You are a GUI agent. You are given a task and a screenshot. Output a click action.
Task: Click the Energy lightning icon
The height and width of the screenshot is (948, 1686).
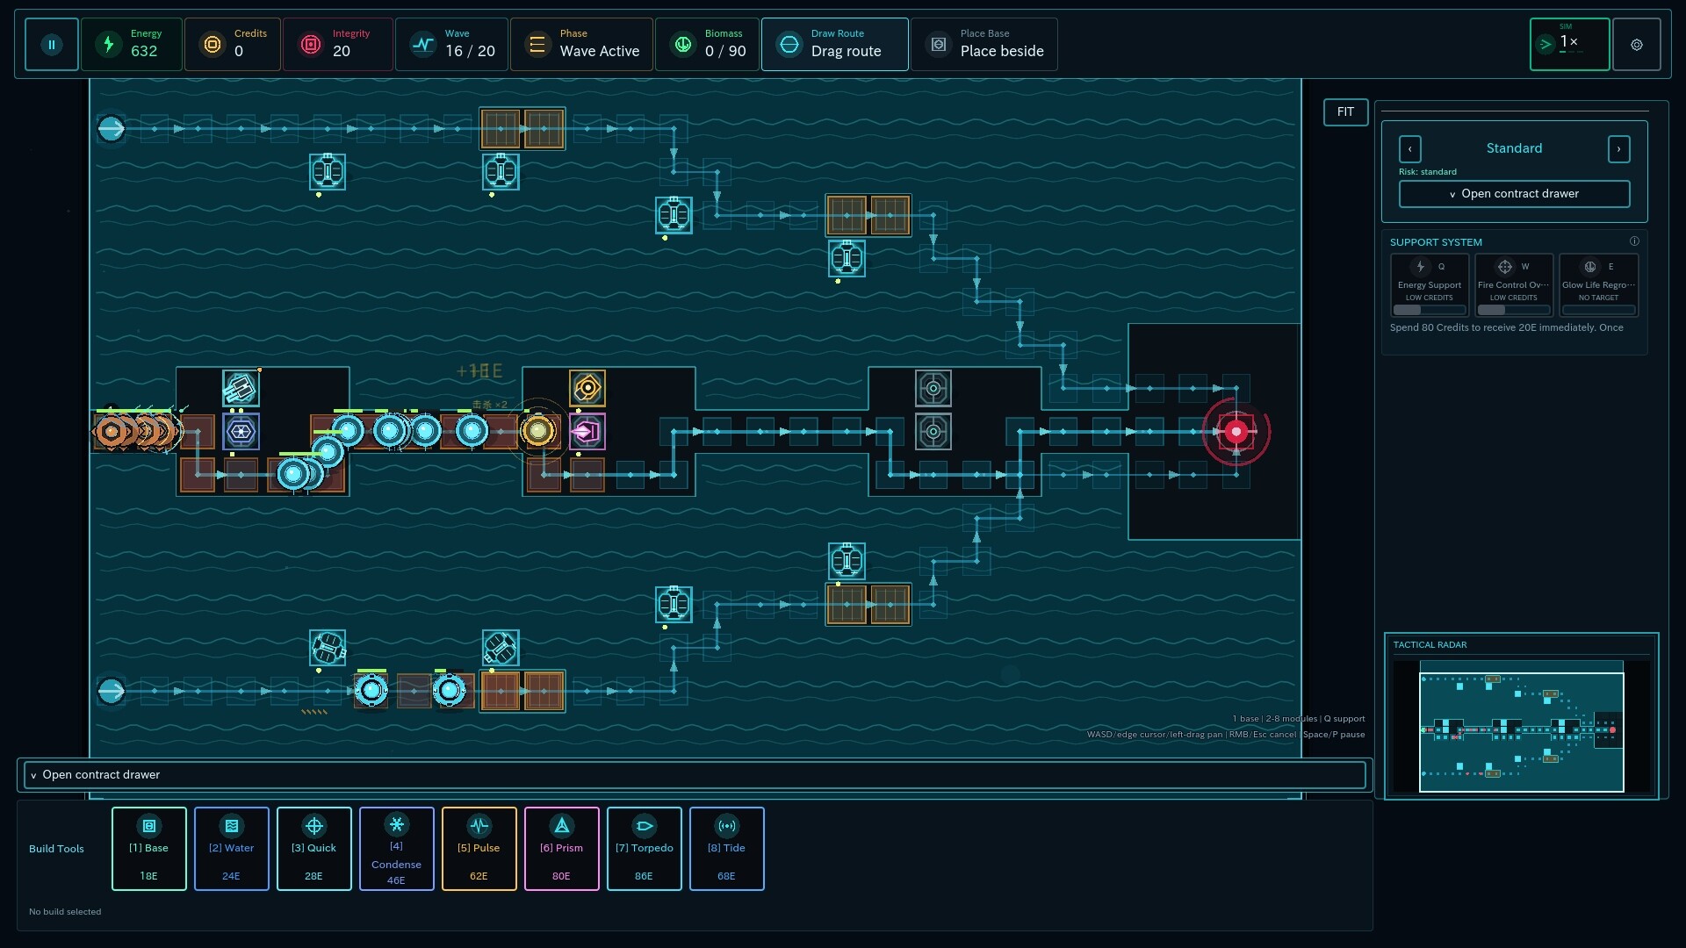tap(109, 44)
